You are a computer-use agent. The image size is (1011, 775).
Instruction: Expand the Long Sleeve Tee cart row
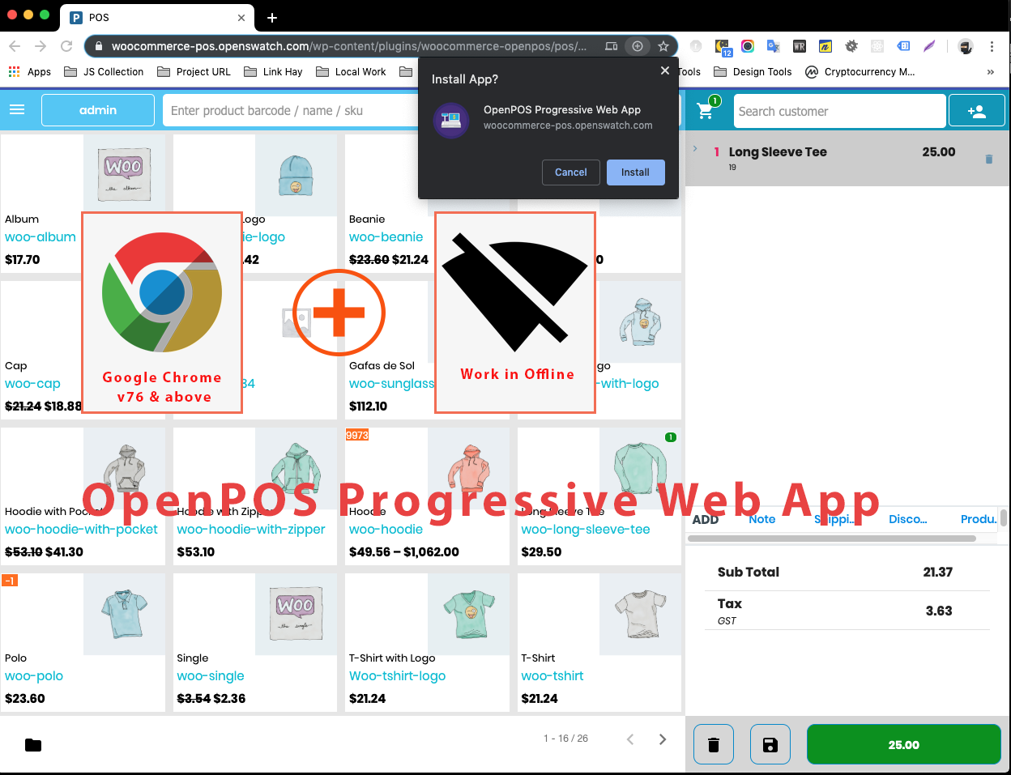[x=695, y=149]
